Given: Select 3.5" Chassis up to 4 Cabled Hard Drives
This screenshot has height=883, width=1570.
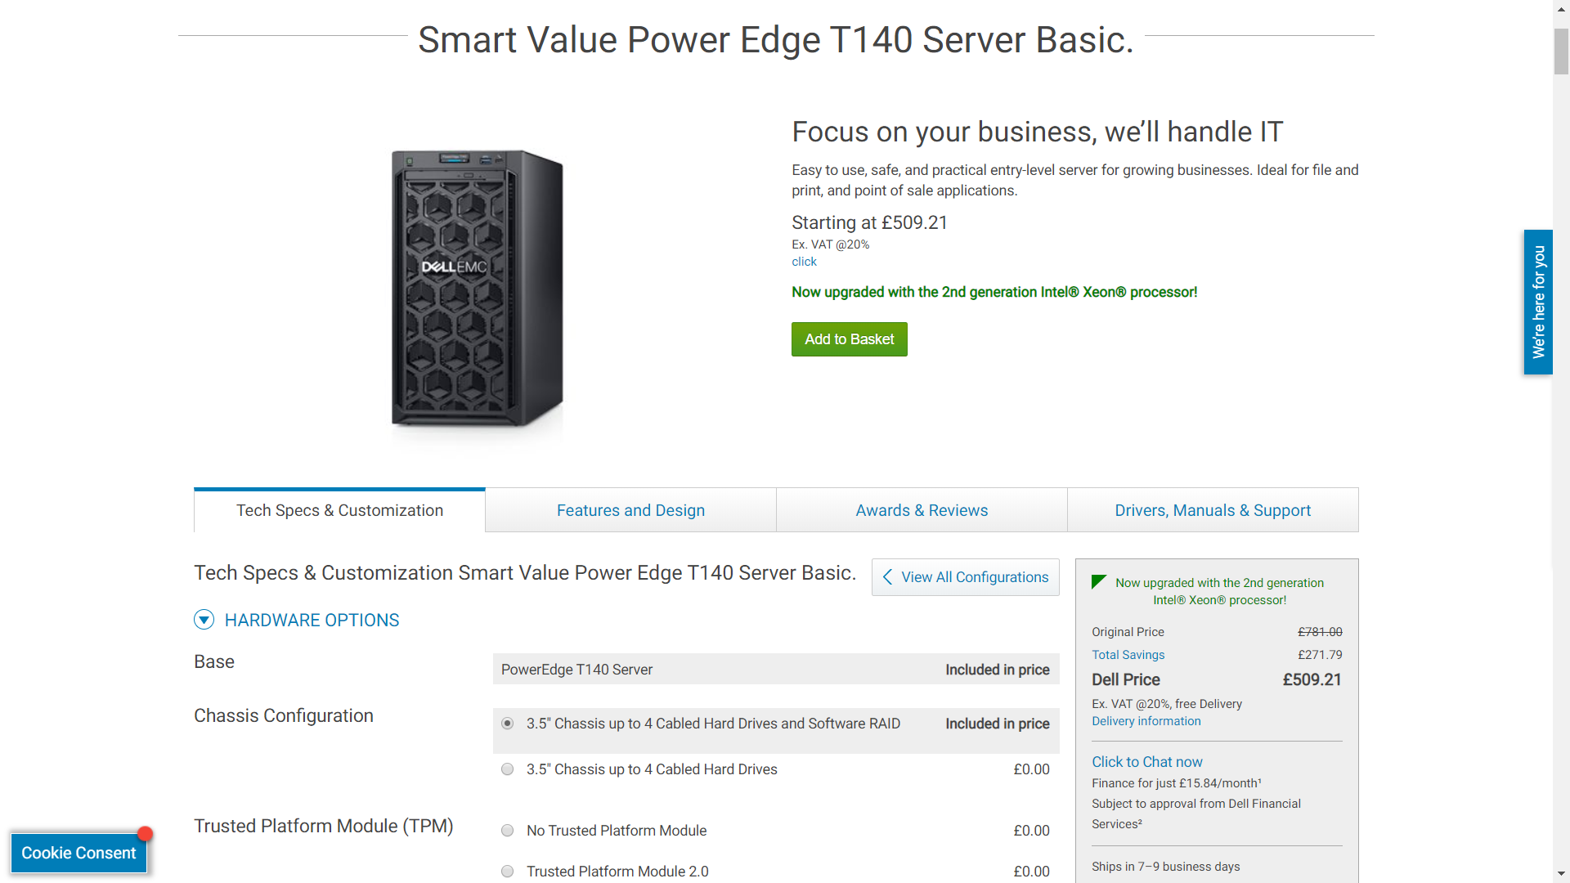Looking at the screenshot, I should [x=508, y=769].
